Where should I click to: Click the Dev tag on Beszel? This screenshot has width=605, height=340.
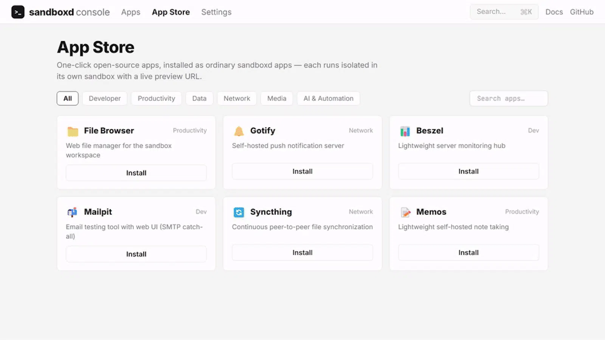tap(534, 130)
